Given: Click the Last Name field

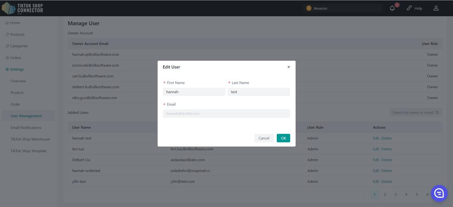Looking at the screenshot, I should (259, 92).
